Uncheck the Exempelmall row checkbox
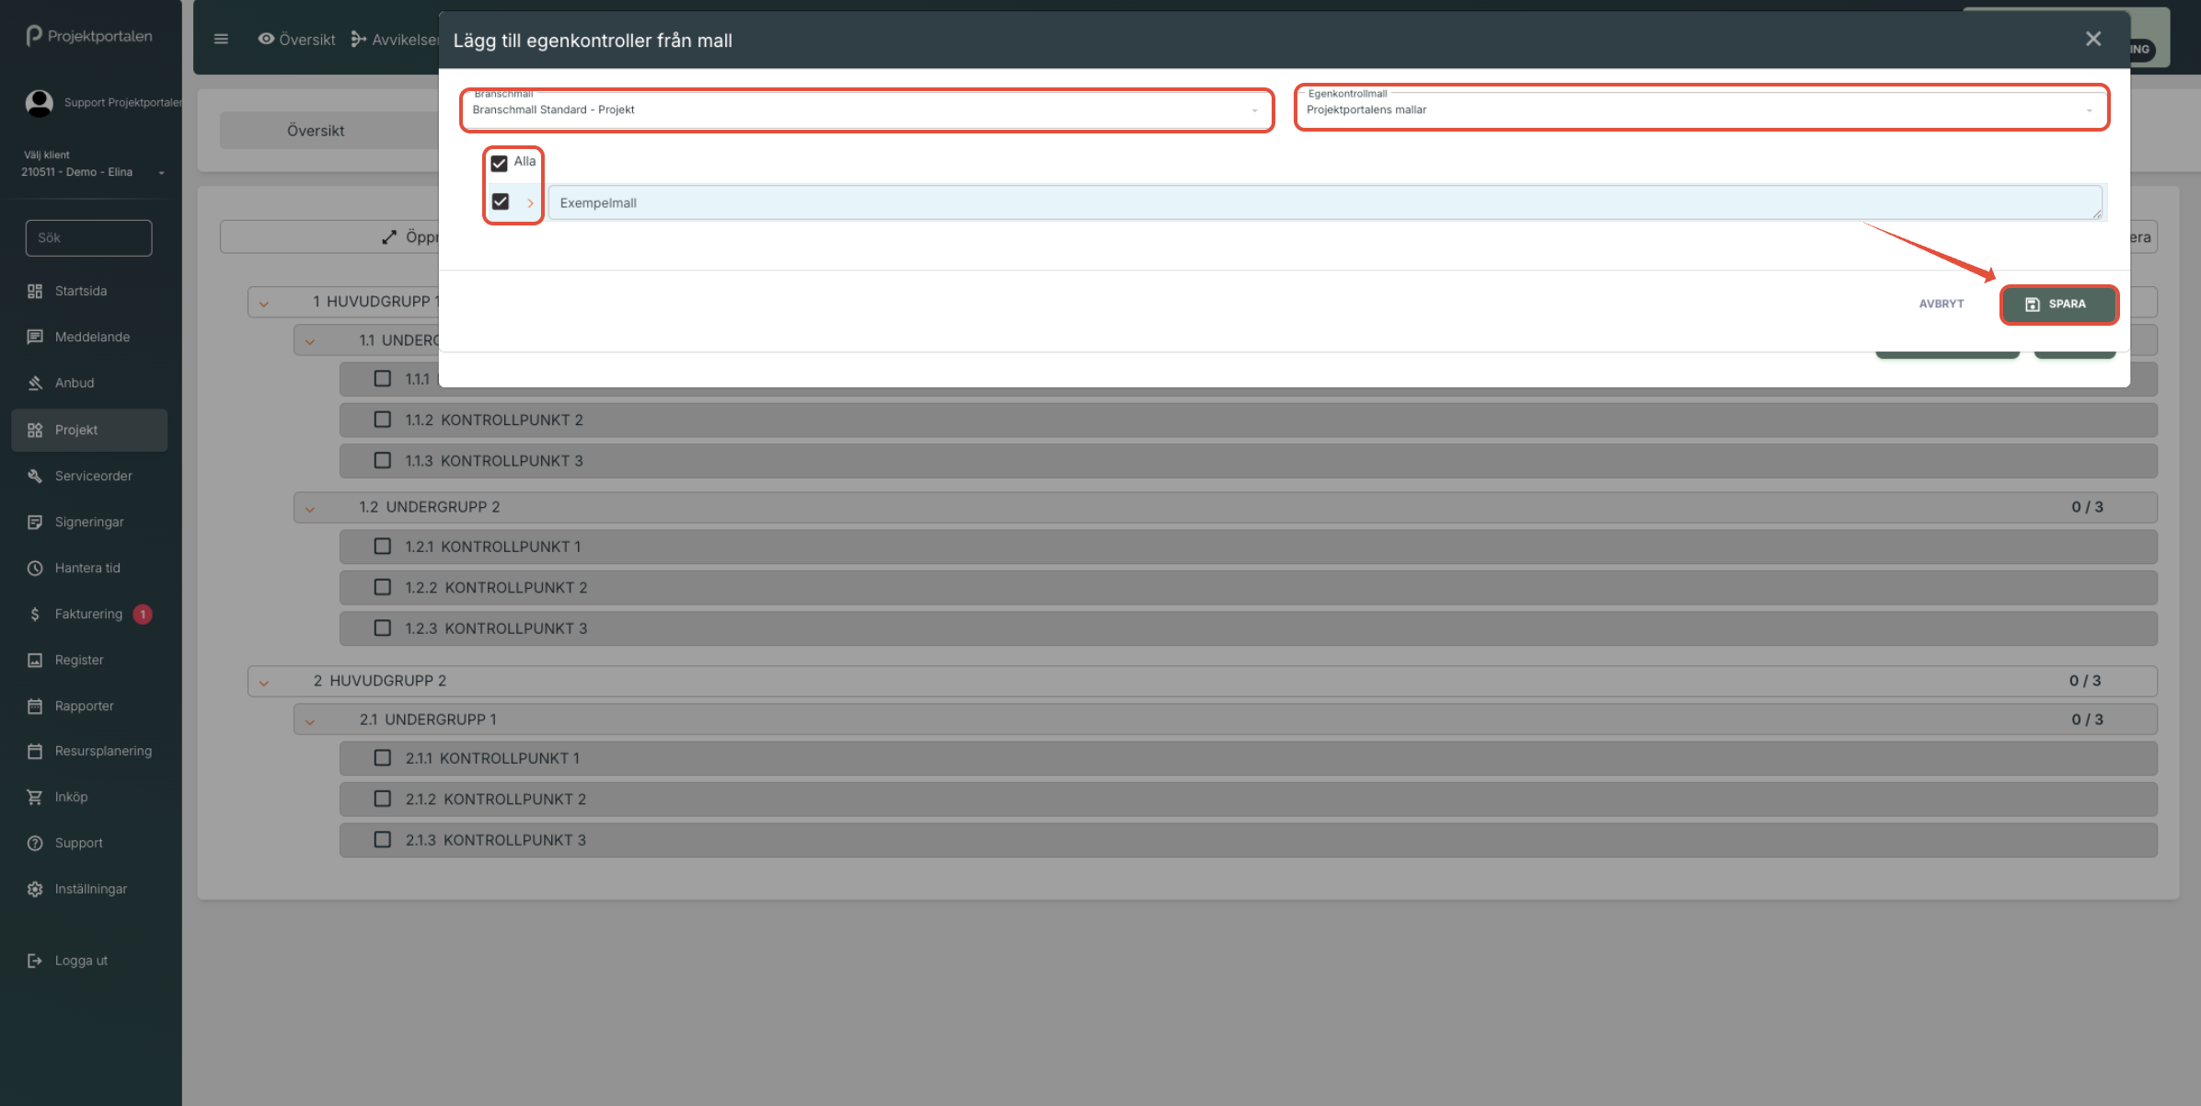Image resolution: width=2201 pixels, height=1106 pixels. pyautogui.click(x=501, y=202)
